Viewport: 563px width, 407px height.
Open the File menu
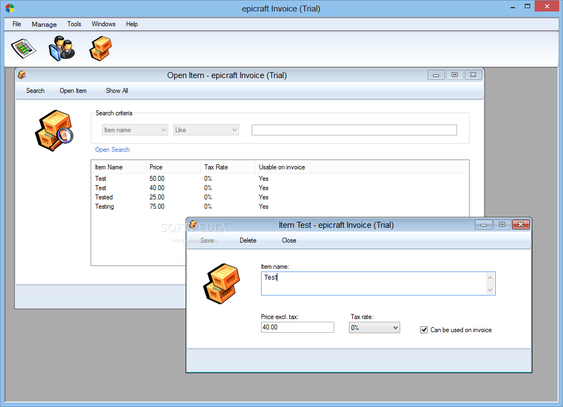pos(16,24)
